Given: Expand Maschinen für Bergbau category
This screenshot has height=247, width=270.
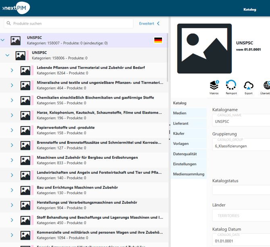Looking at the screenshot, I should (x=12, y=160).
